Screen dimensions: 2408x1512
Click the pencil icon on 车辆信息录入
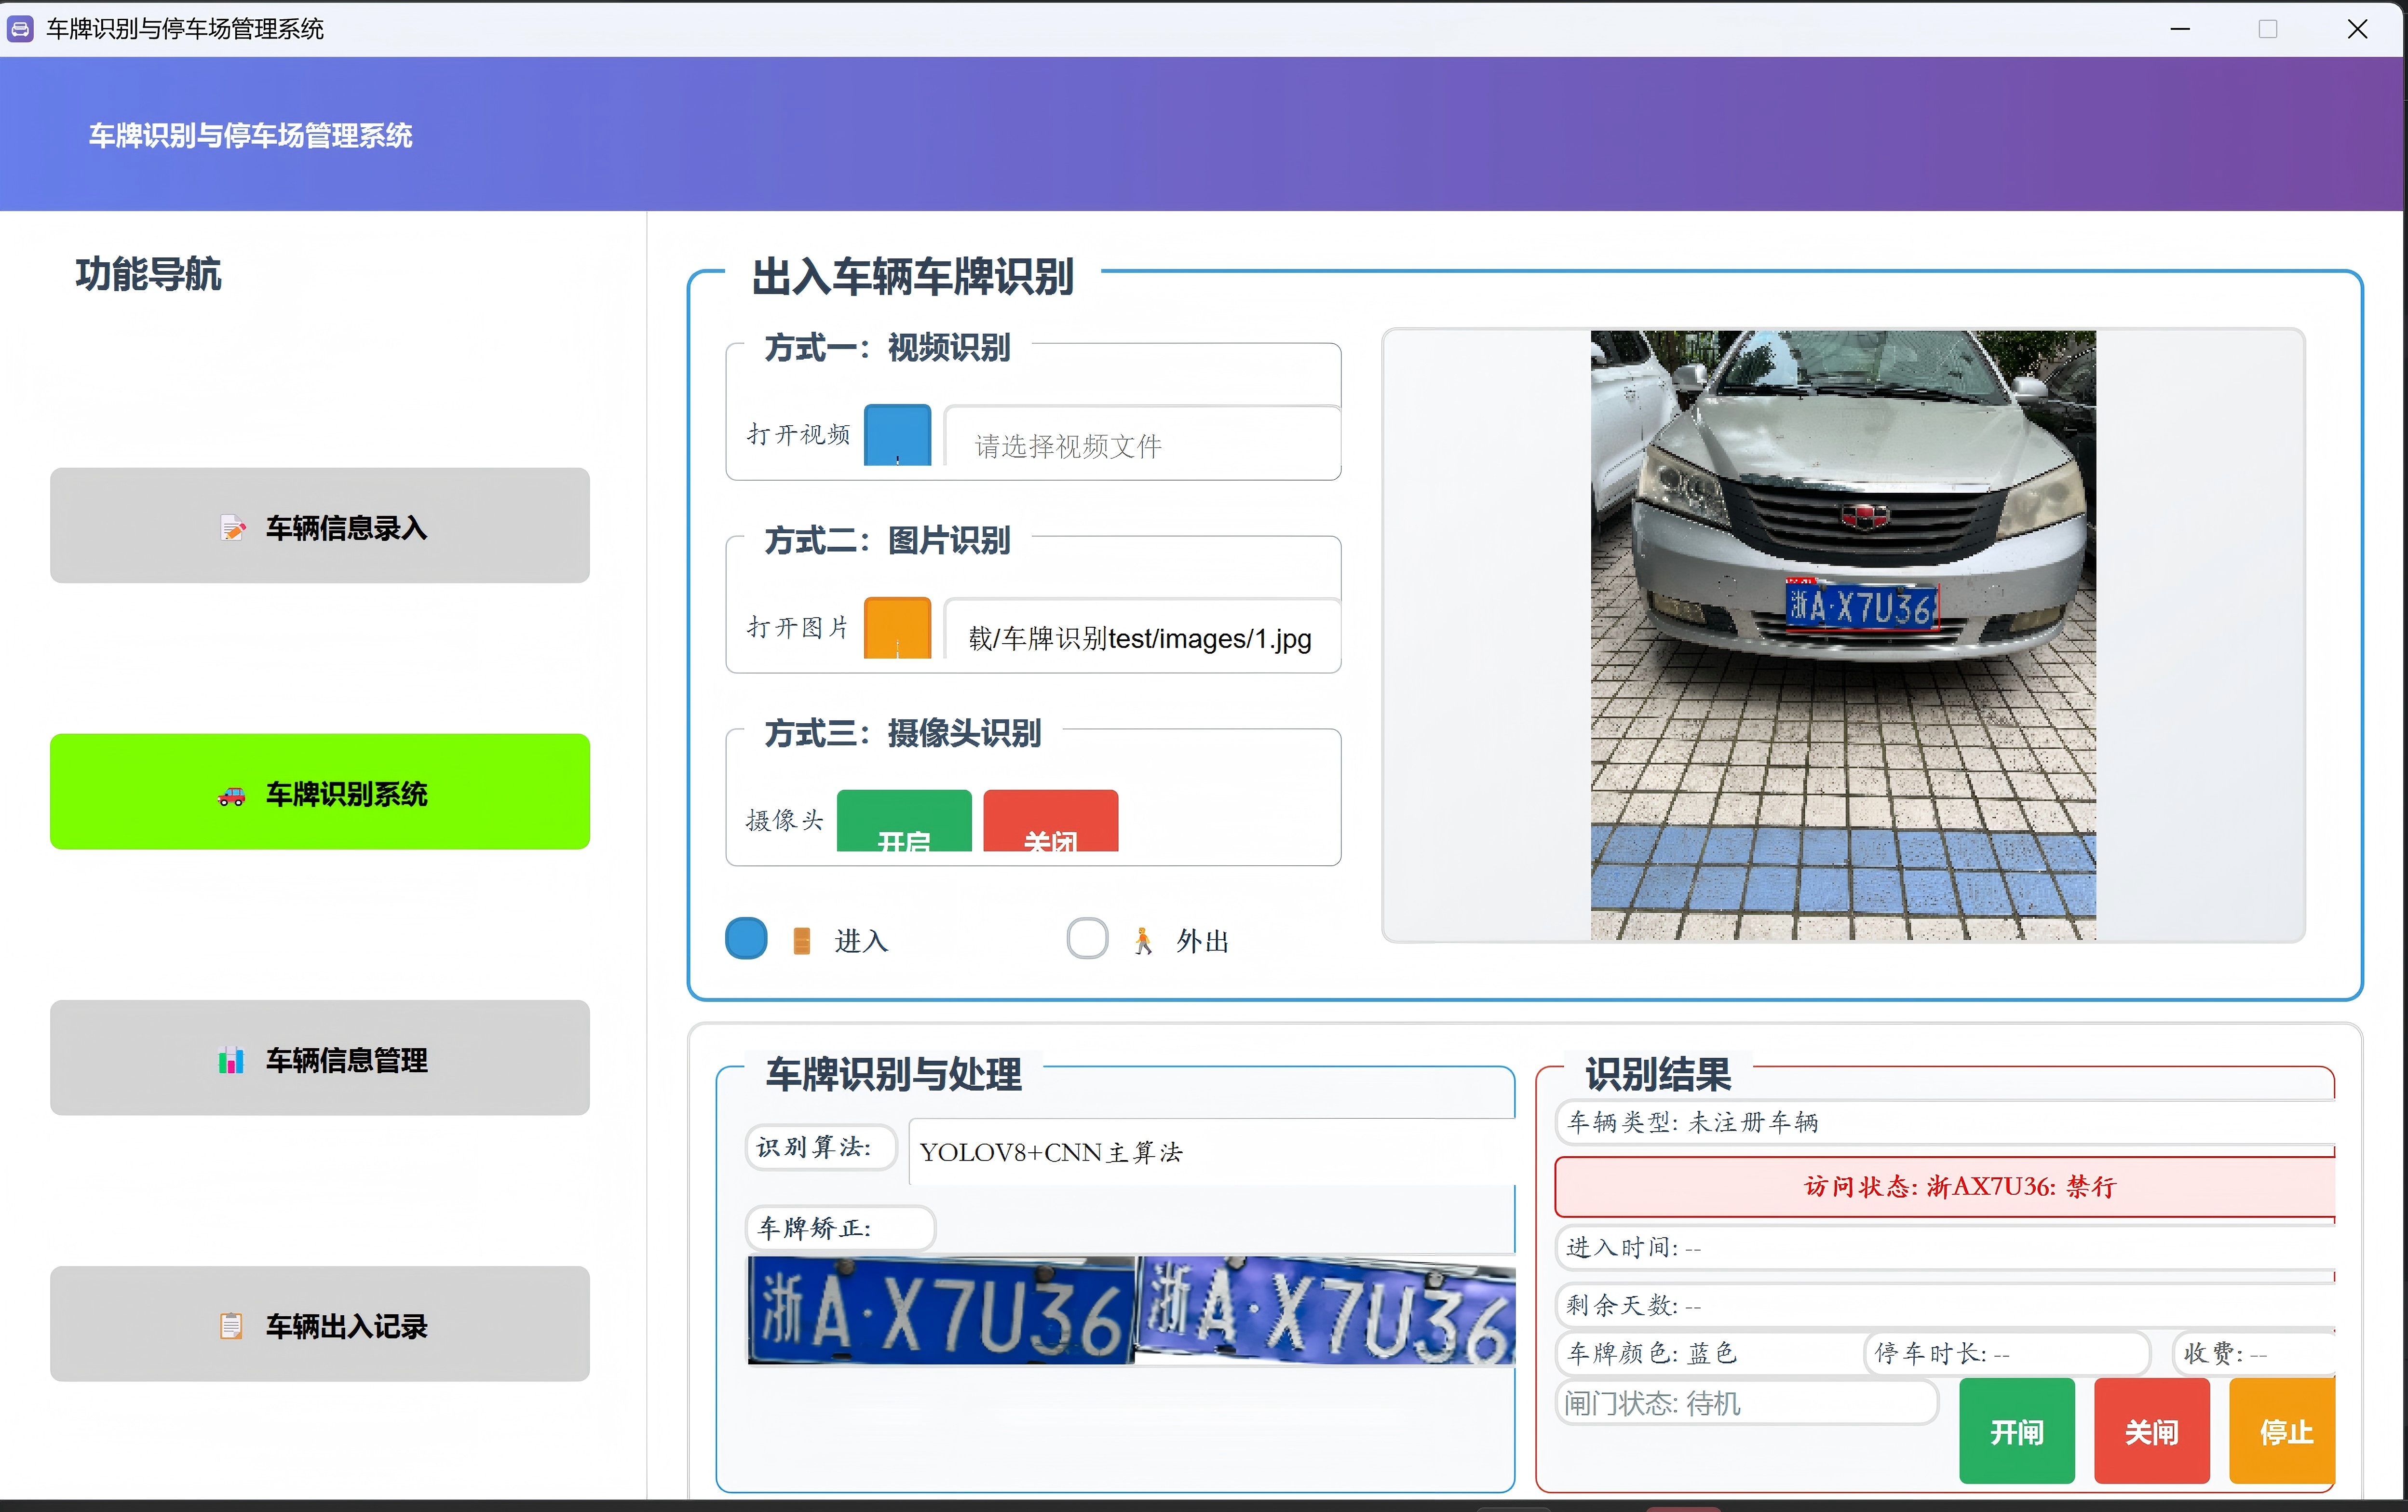click(x=233, y=527)
